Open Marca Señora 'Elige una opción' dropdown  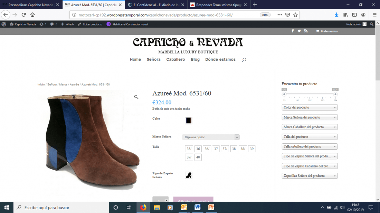click(x=211, y=137)
